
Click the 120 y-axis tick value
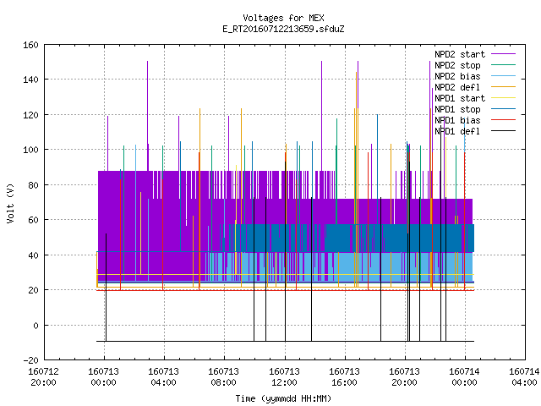pos(30,115)
